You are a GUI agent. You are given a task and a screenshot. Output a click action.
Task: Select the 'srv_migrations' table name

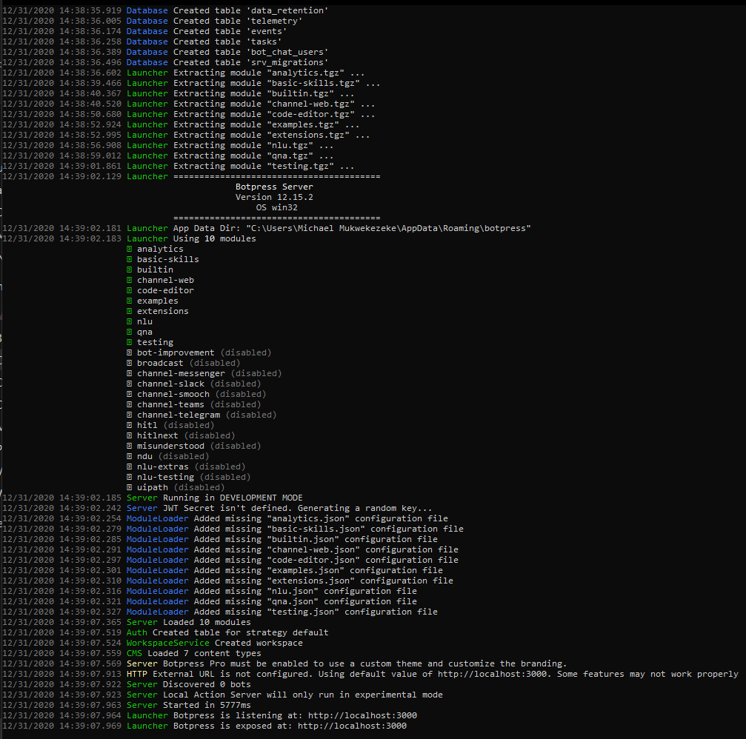pos(287,62)
